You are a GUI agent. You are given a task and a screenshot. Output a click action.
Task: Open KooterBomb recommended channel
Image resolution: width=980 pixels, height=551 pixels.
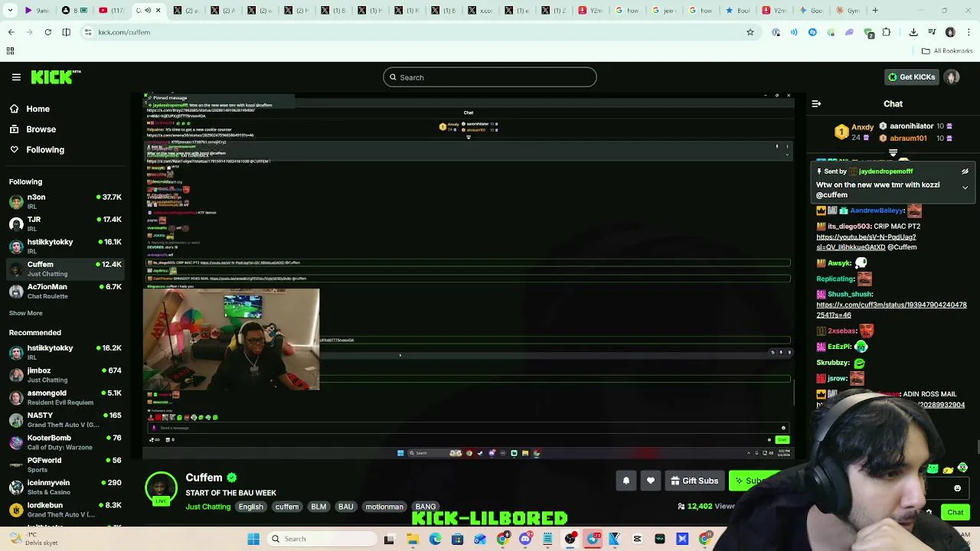click(x=65, y=442)
